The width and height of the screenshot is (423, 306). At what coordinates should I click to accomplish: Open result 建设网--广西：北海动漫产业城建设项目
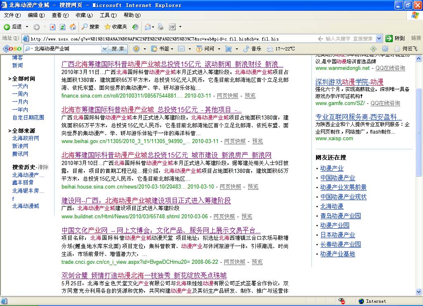tap(146, 201)
